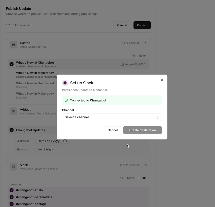Click the Slack logo in the dialog header
The image size is (215, 207).
pyautogui.click(x=65, y=83)
